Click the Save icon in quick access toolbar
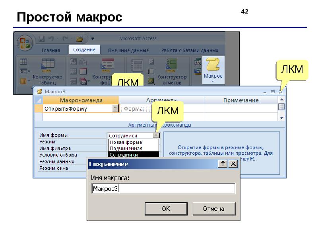318x239 pixels. point(42,39)
